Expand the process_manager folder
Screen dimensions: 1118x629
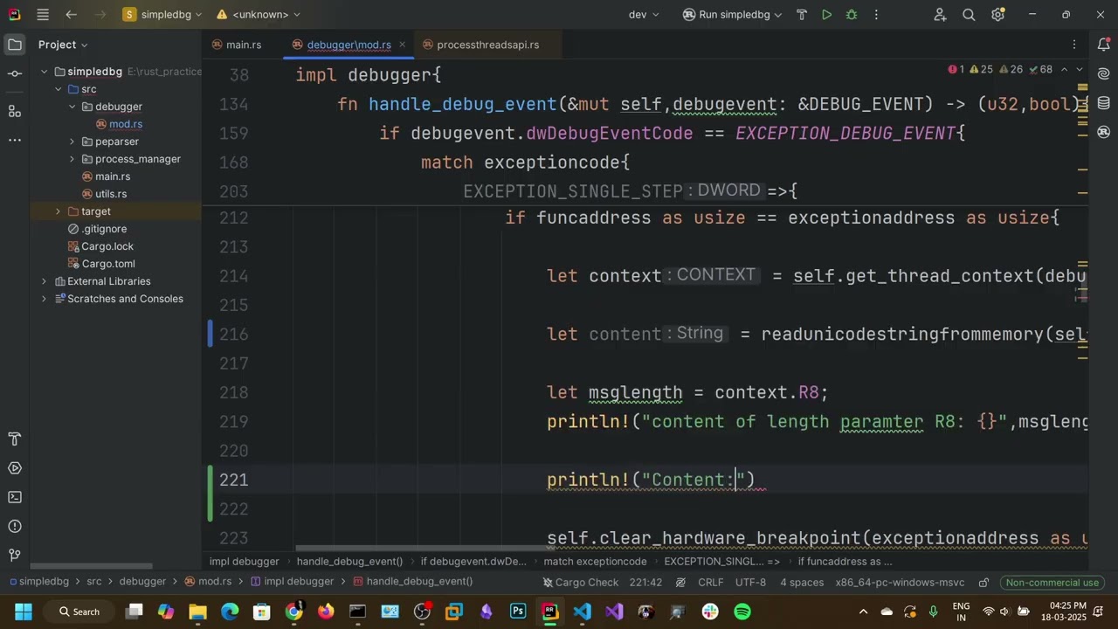[x=72, y=159]
